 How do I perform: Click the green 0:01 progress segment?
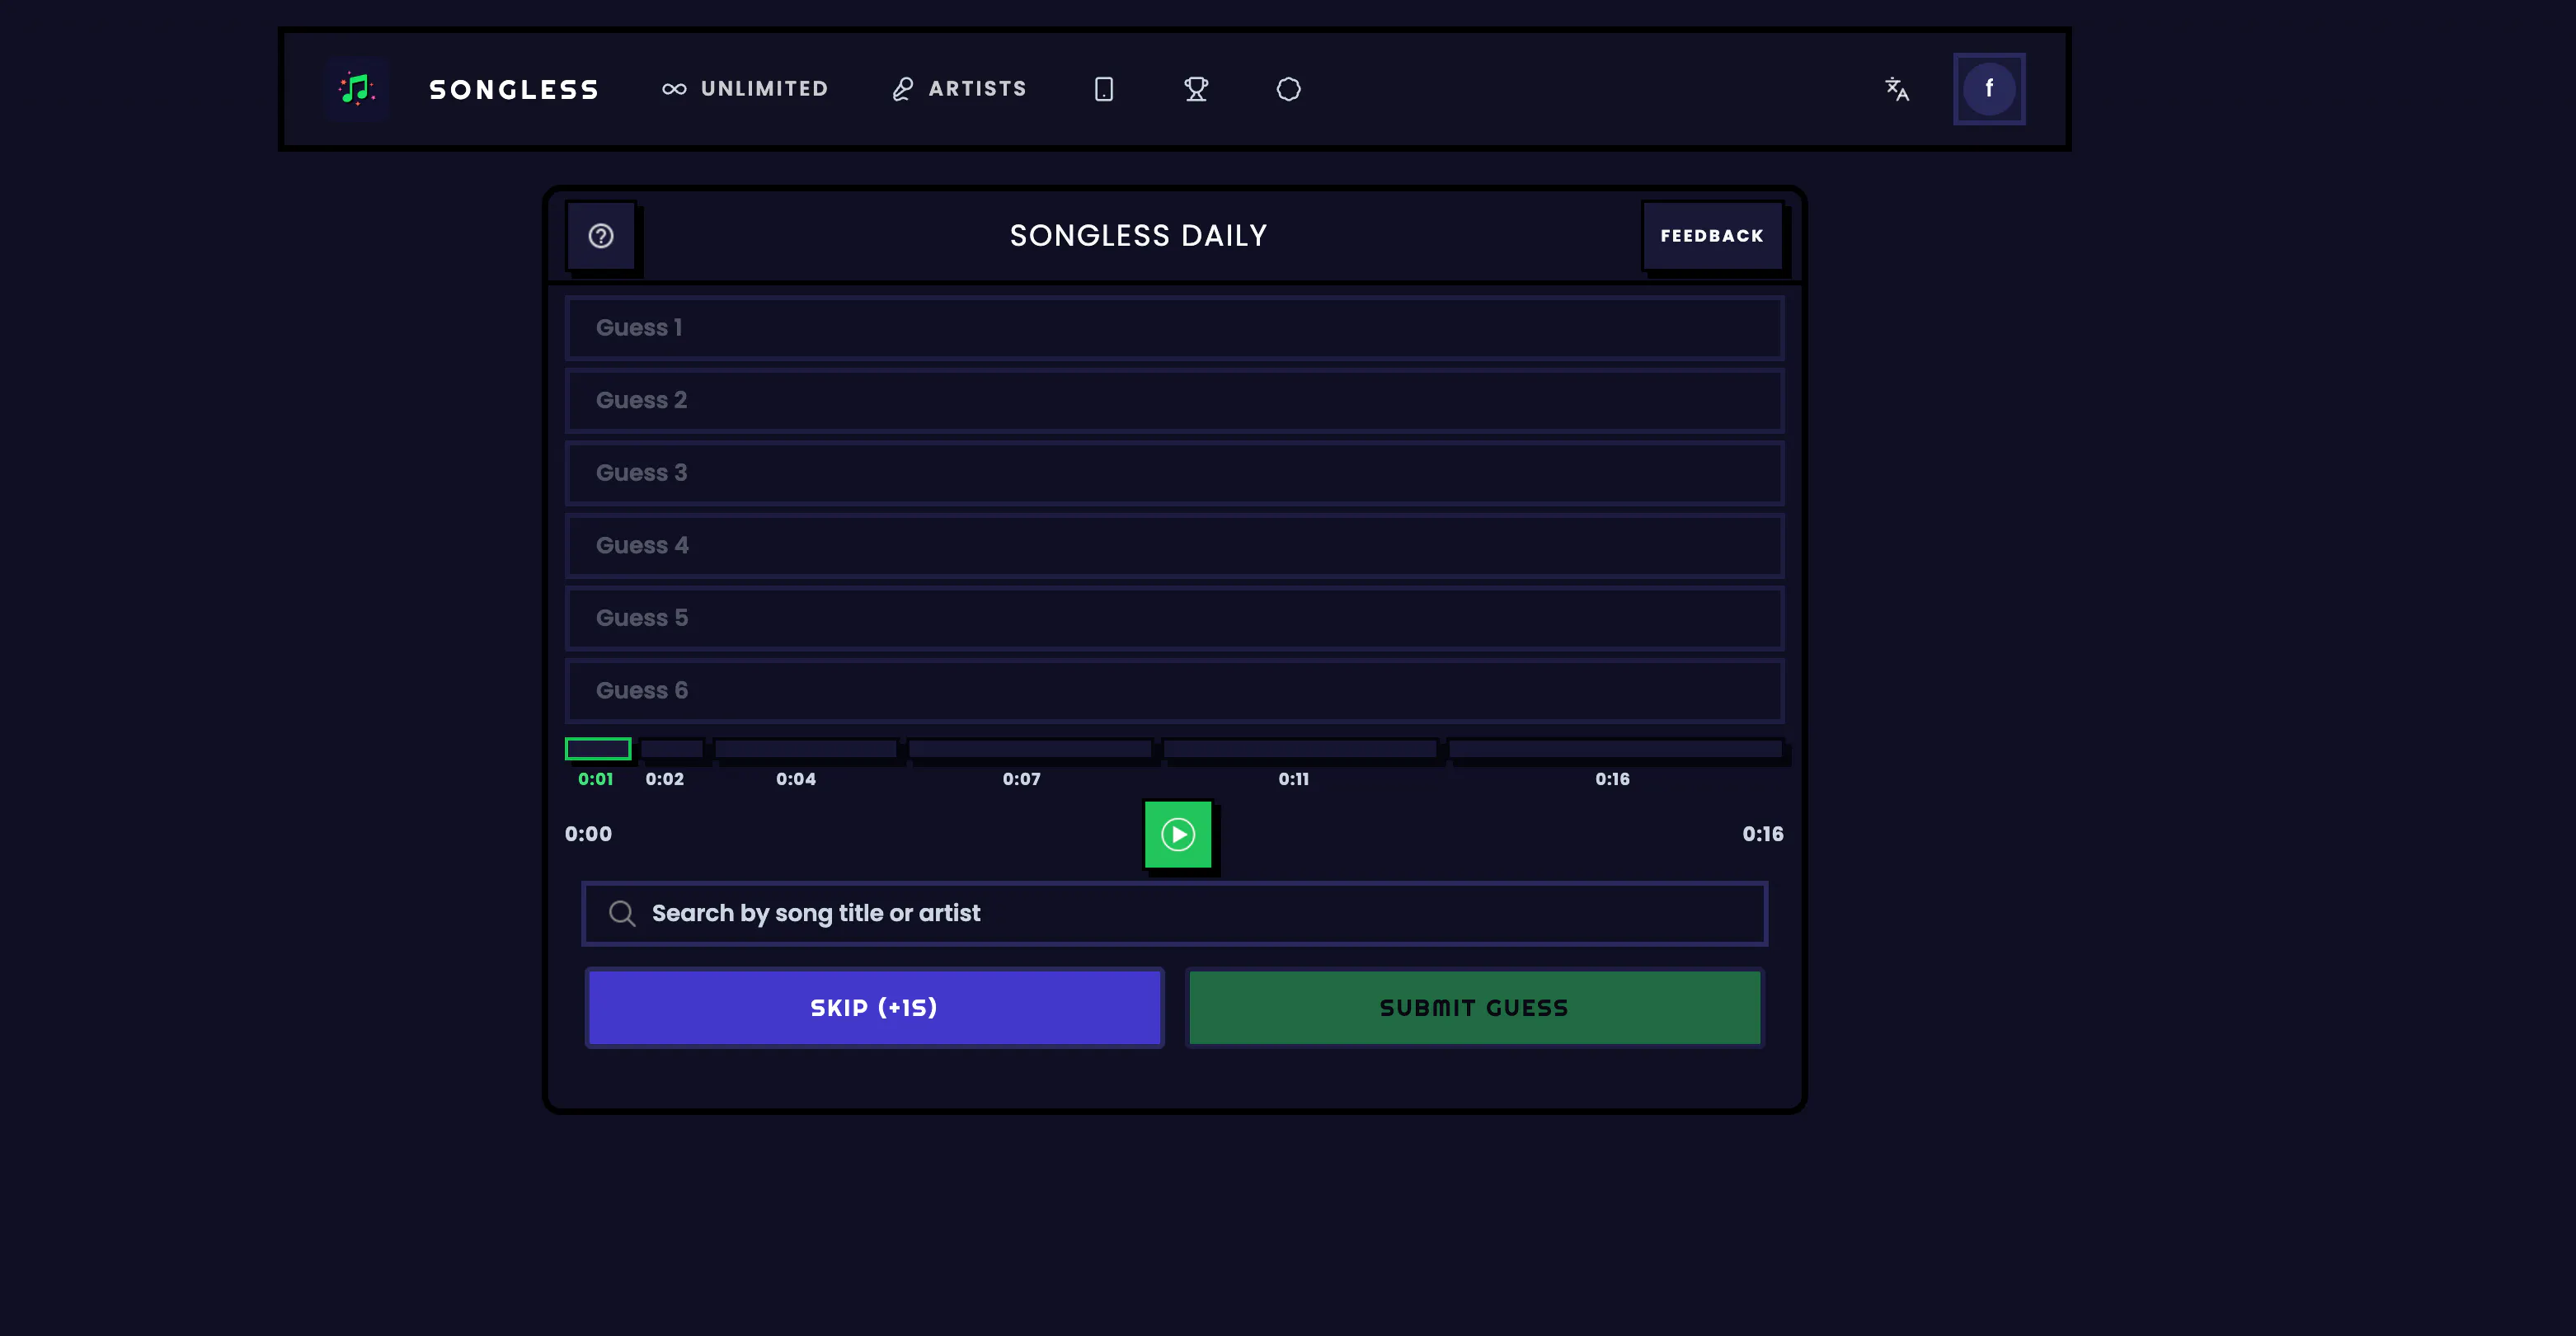click(x=598, y=749)
